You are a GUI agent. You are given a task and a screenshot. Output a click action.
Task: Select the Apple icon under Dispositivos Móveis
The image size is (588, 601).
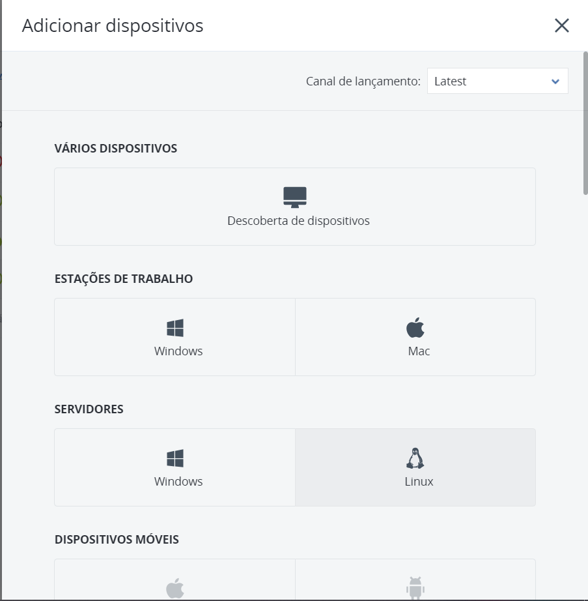175,588
